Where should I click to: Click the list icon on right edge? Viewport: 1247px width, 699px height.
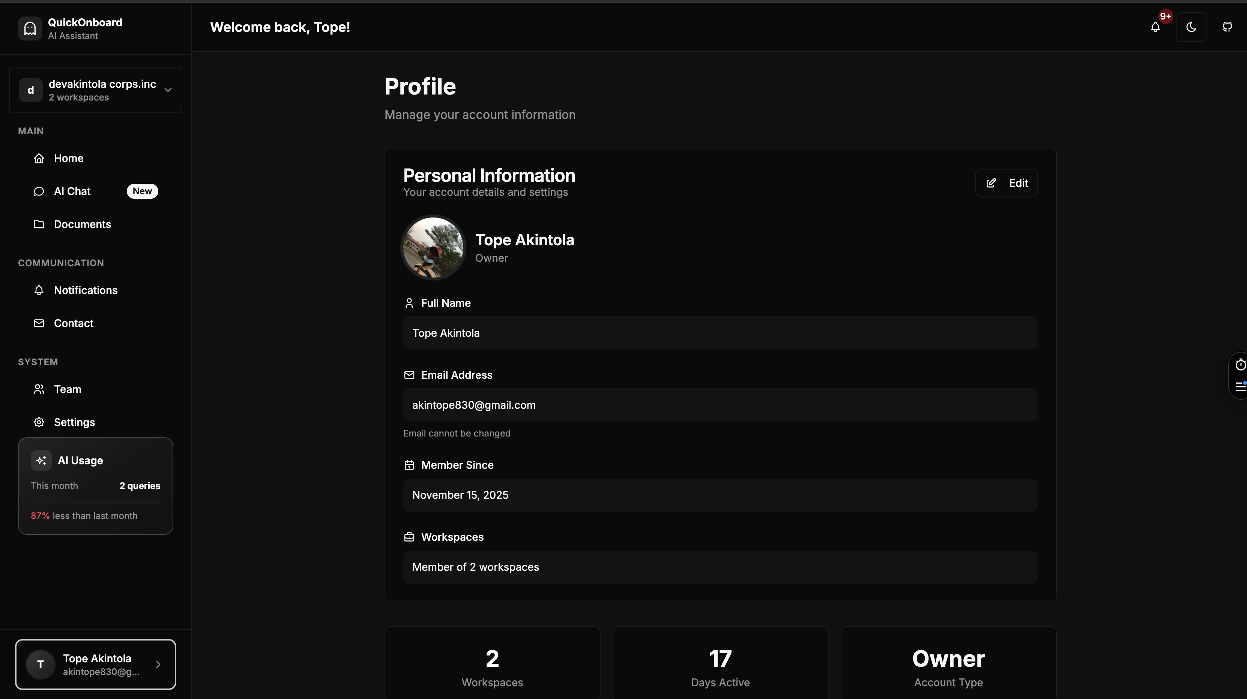(x=1240, y=387)
